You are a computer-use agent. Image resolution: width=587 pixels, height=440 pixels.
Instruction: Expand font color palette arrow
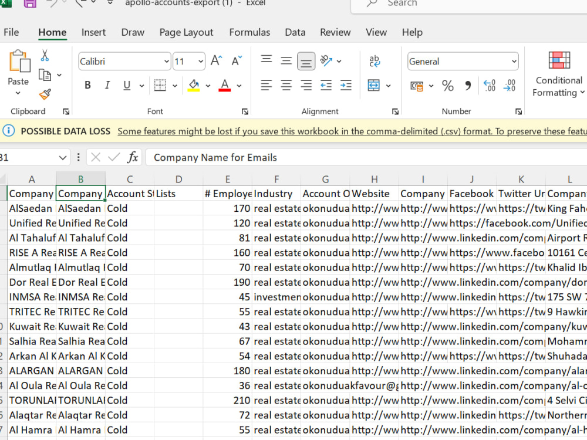pos(239,86)
